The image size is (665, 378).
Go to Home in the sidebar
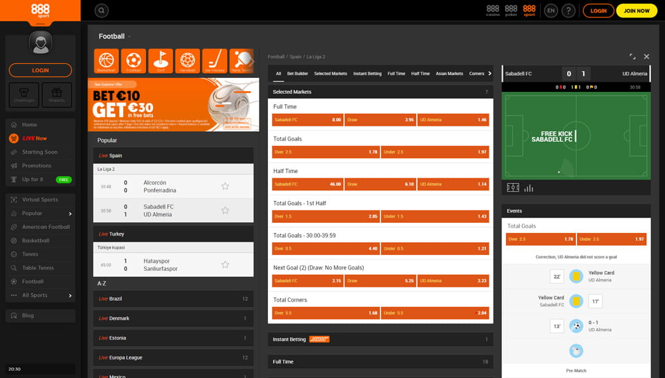click(41, 124)
